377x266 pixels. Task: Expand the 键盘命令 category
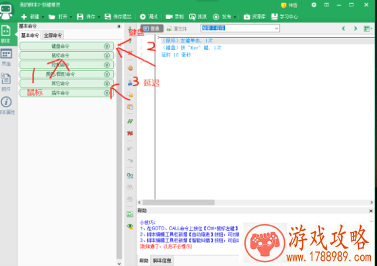(67, 46)
